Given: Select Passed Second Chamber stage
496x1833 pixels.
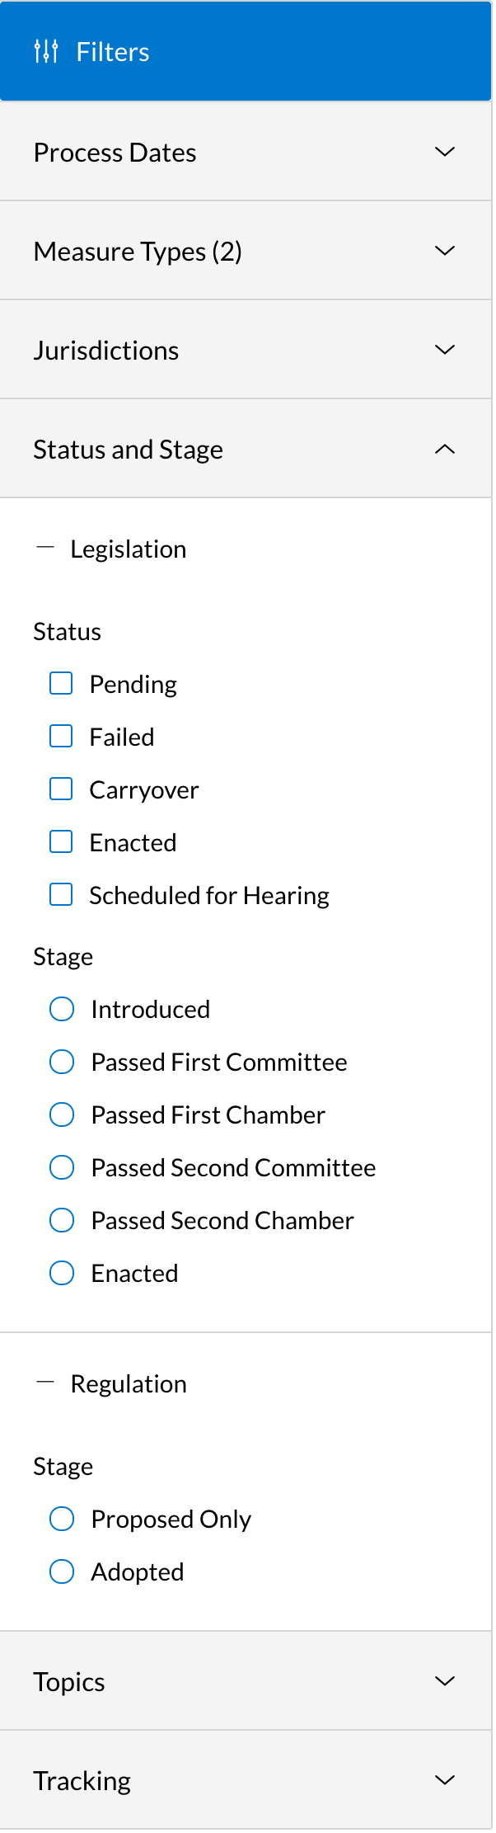Looking at the screenshot, I should coord(62,1220).
